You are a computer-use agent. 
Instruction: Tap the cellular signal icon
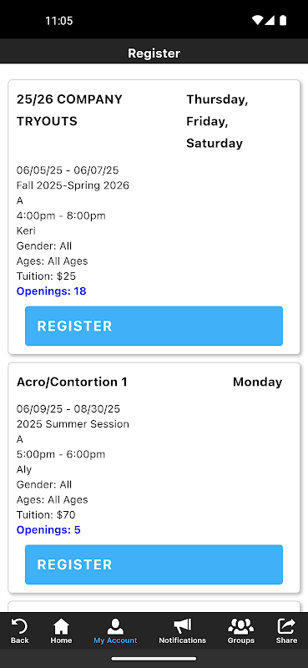tap(270, 20)
